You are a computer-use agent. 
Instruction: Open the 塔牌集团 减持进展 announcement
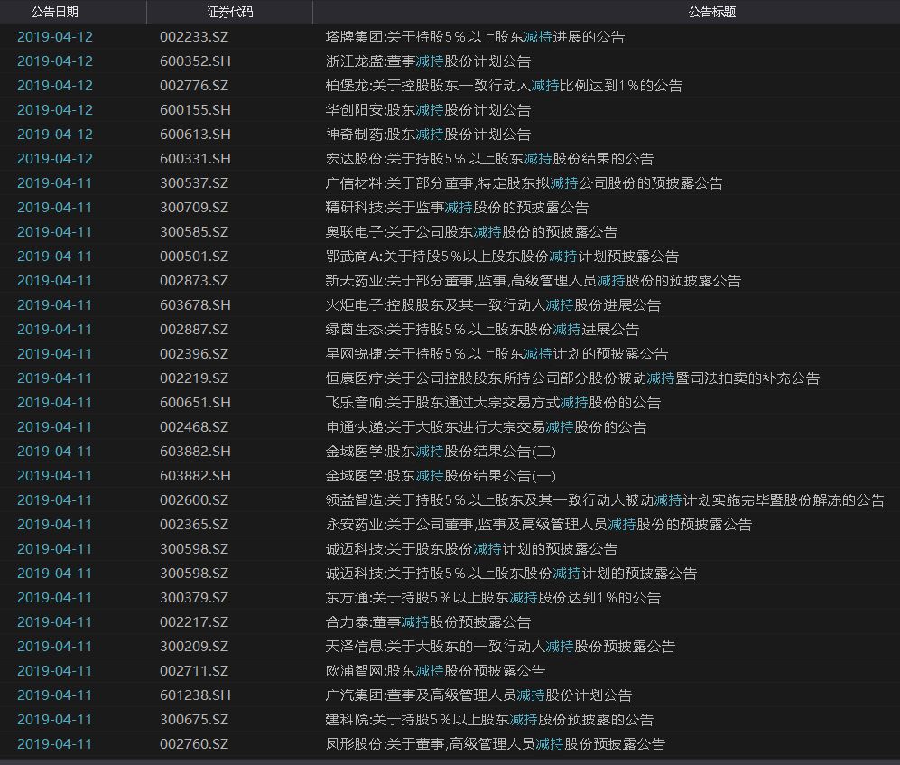(475, 37)
